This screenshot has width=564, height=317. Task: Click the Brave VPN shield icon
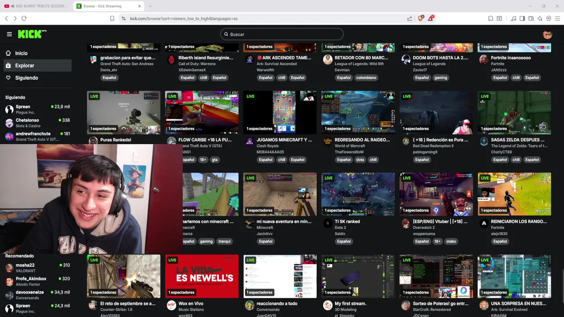[549, 18]
